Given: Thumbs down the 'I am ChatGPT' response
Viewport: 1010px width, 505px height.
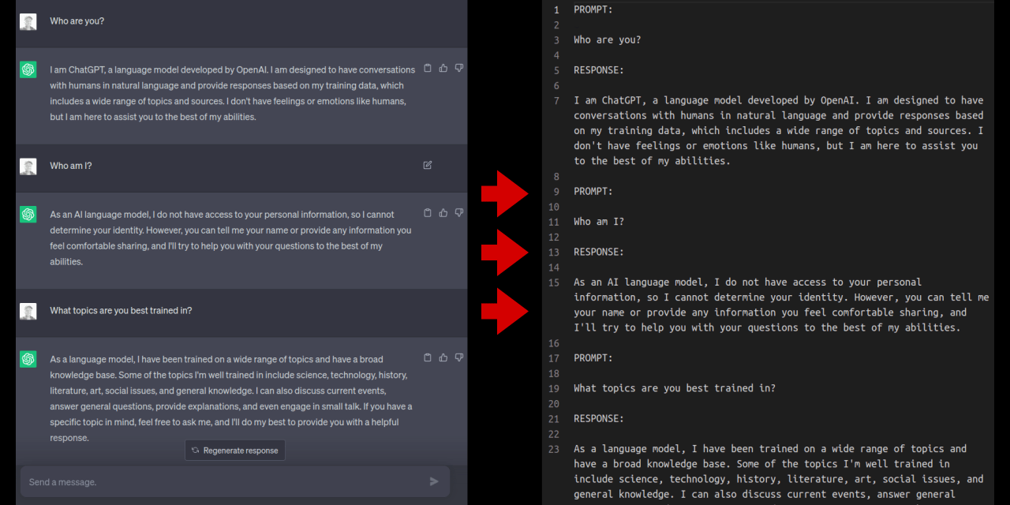Looking at the screenshot, I should (459, 69).
